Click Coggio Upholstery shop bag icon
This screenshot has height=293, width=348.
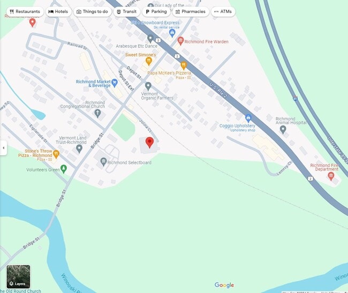tap(248, 118)
